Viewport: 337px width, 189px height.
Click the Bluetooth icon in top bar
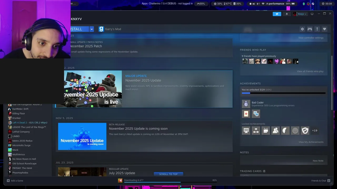(258, 4)
